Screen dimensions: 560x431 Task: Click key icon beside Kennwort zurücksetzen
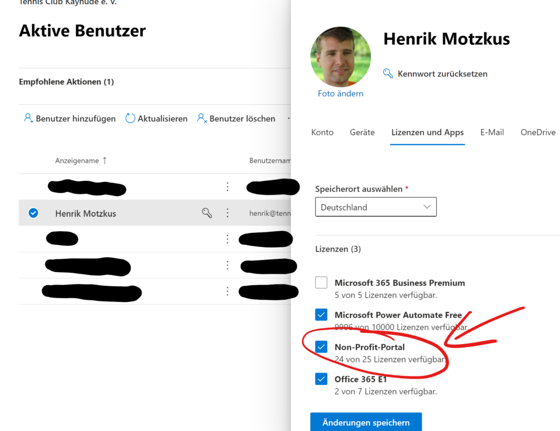pos(388,74)
